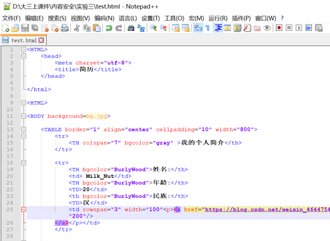The width and height of the screenshot is (330, 241).
Task: Select the test.html document tab
Action: (24, 40)
